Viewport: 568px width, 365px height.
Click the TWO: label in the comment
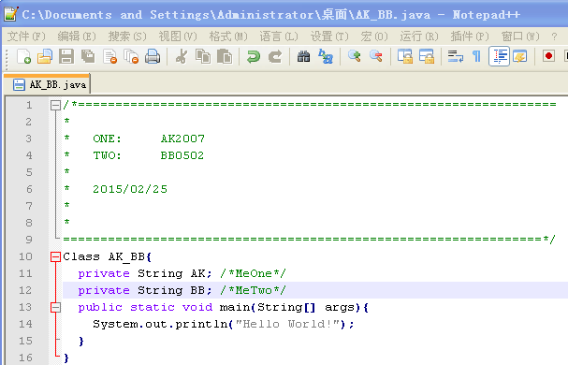[x=107, y=155]
